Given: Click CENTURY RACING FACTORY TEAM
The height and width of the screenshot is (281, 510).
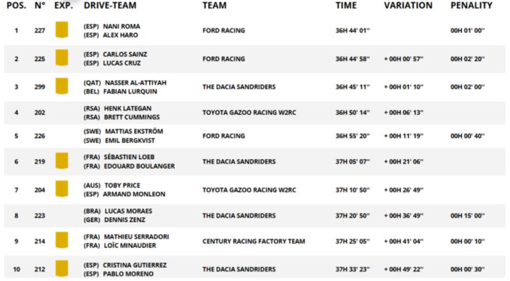Looking at the screenshot, I should click(254, 242).
